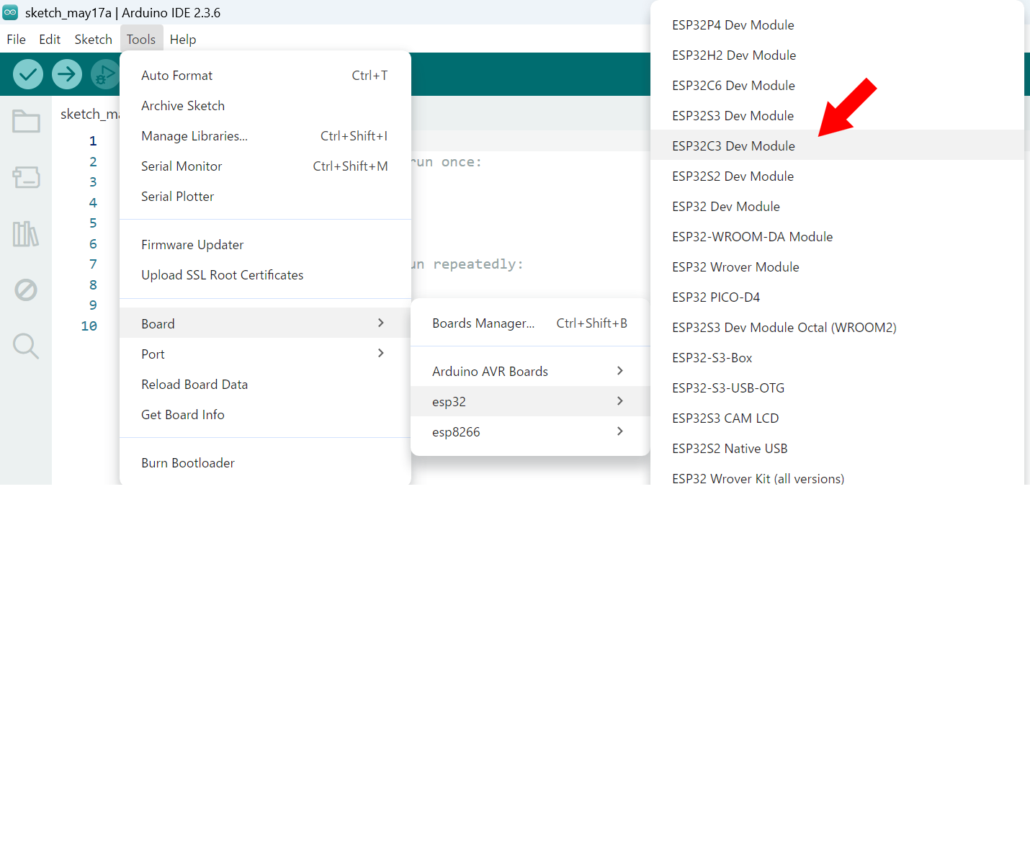Open the Edit menu
The width and height of the screenshot is (1030, 847).
(x=50, y=40)
